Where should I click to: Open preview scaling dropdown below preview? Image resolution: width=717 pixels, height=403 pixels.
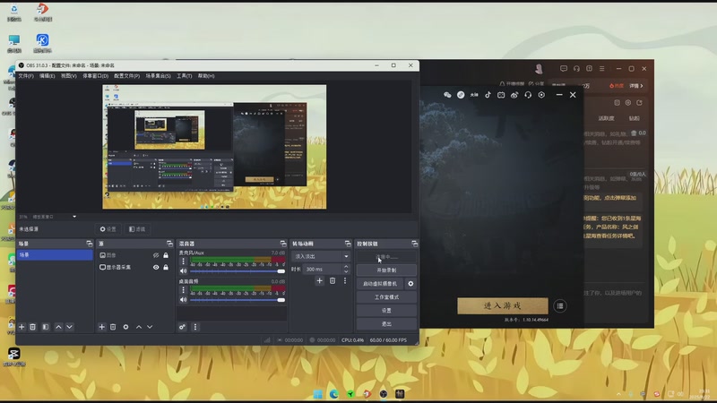[x=74, y=217]
